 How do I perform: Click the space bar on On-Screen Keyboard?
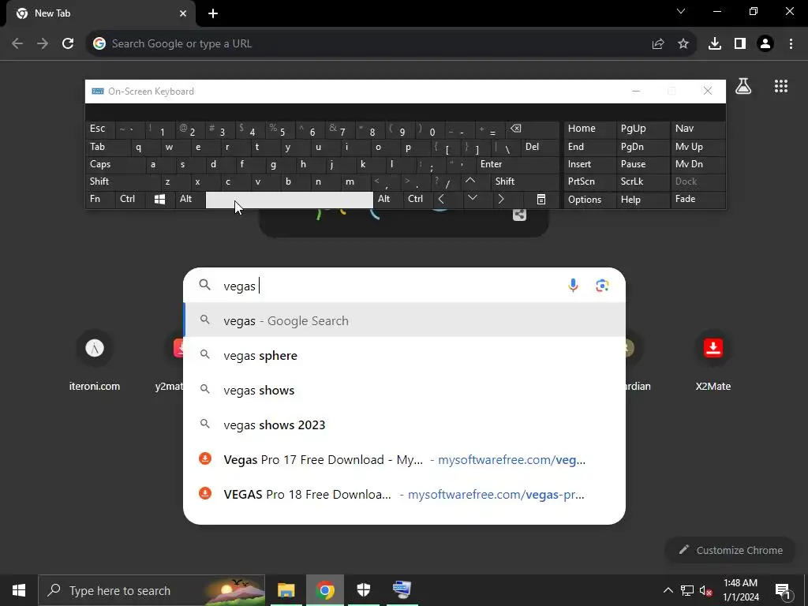289,200
